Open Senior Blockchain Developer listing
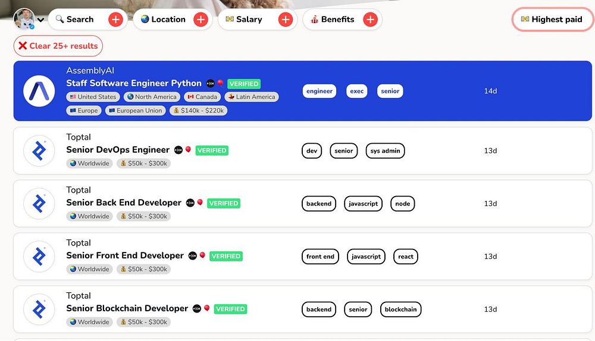 pos(127,308)
